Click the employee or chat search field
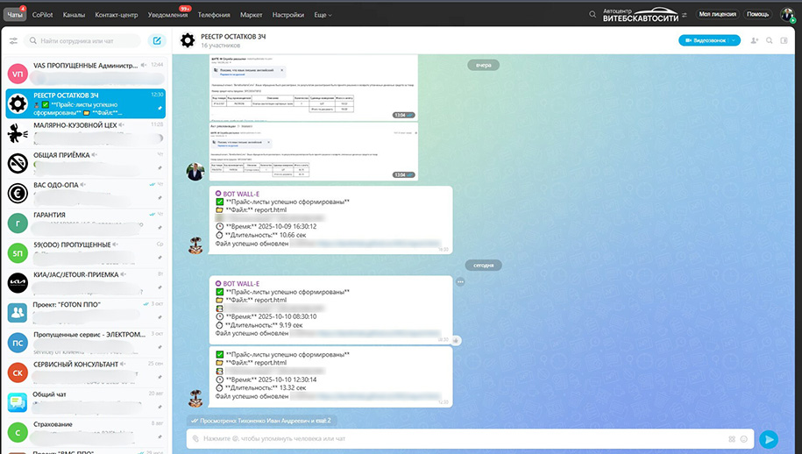The image size is (802, 454). click(83, 40)
